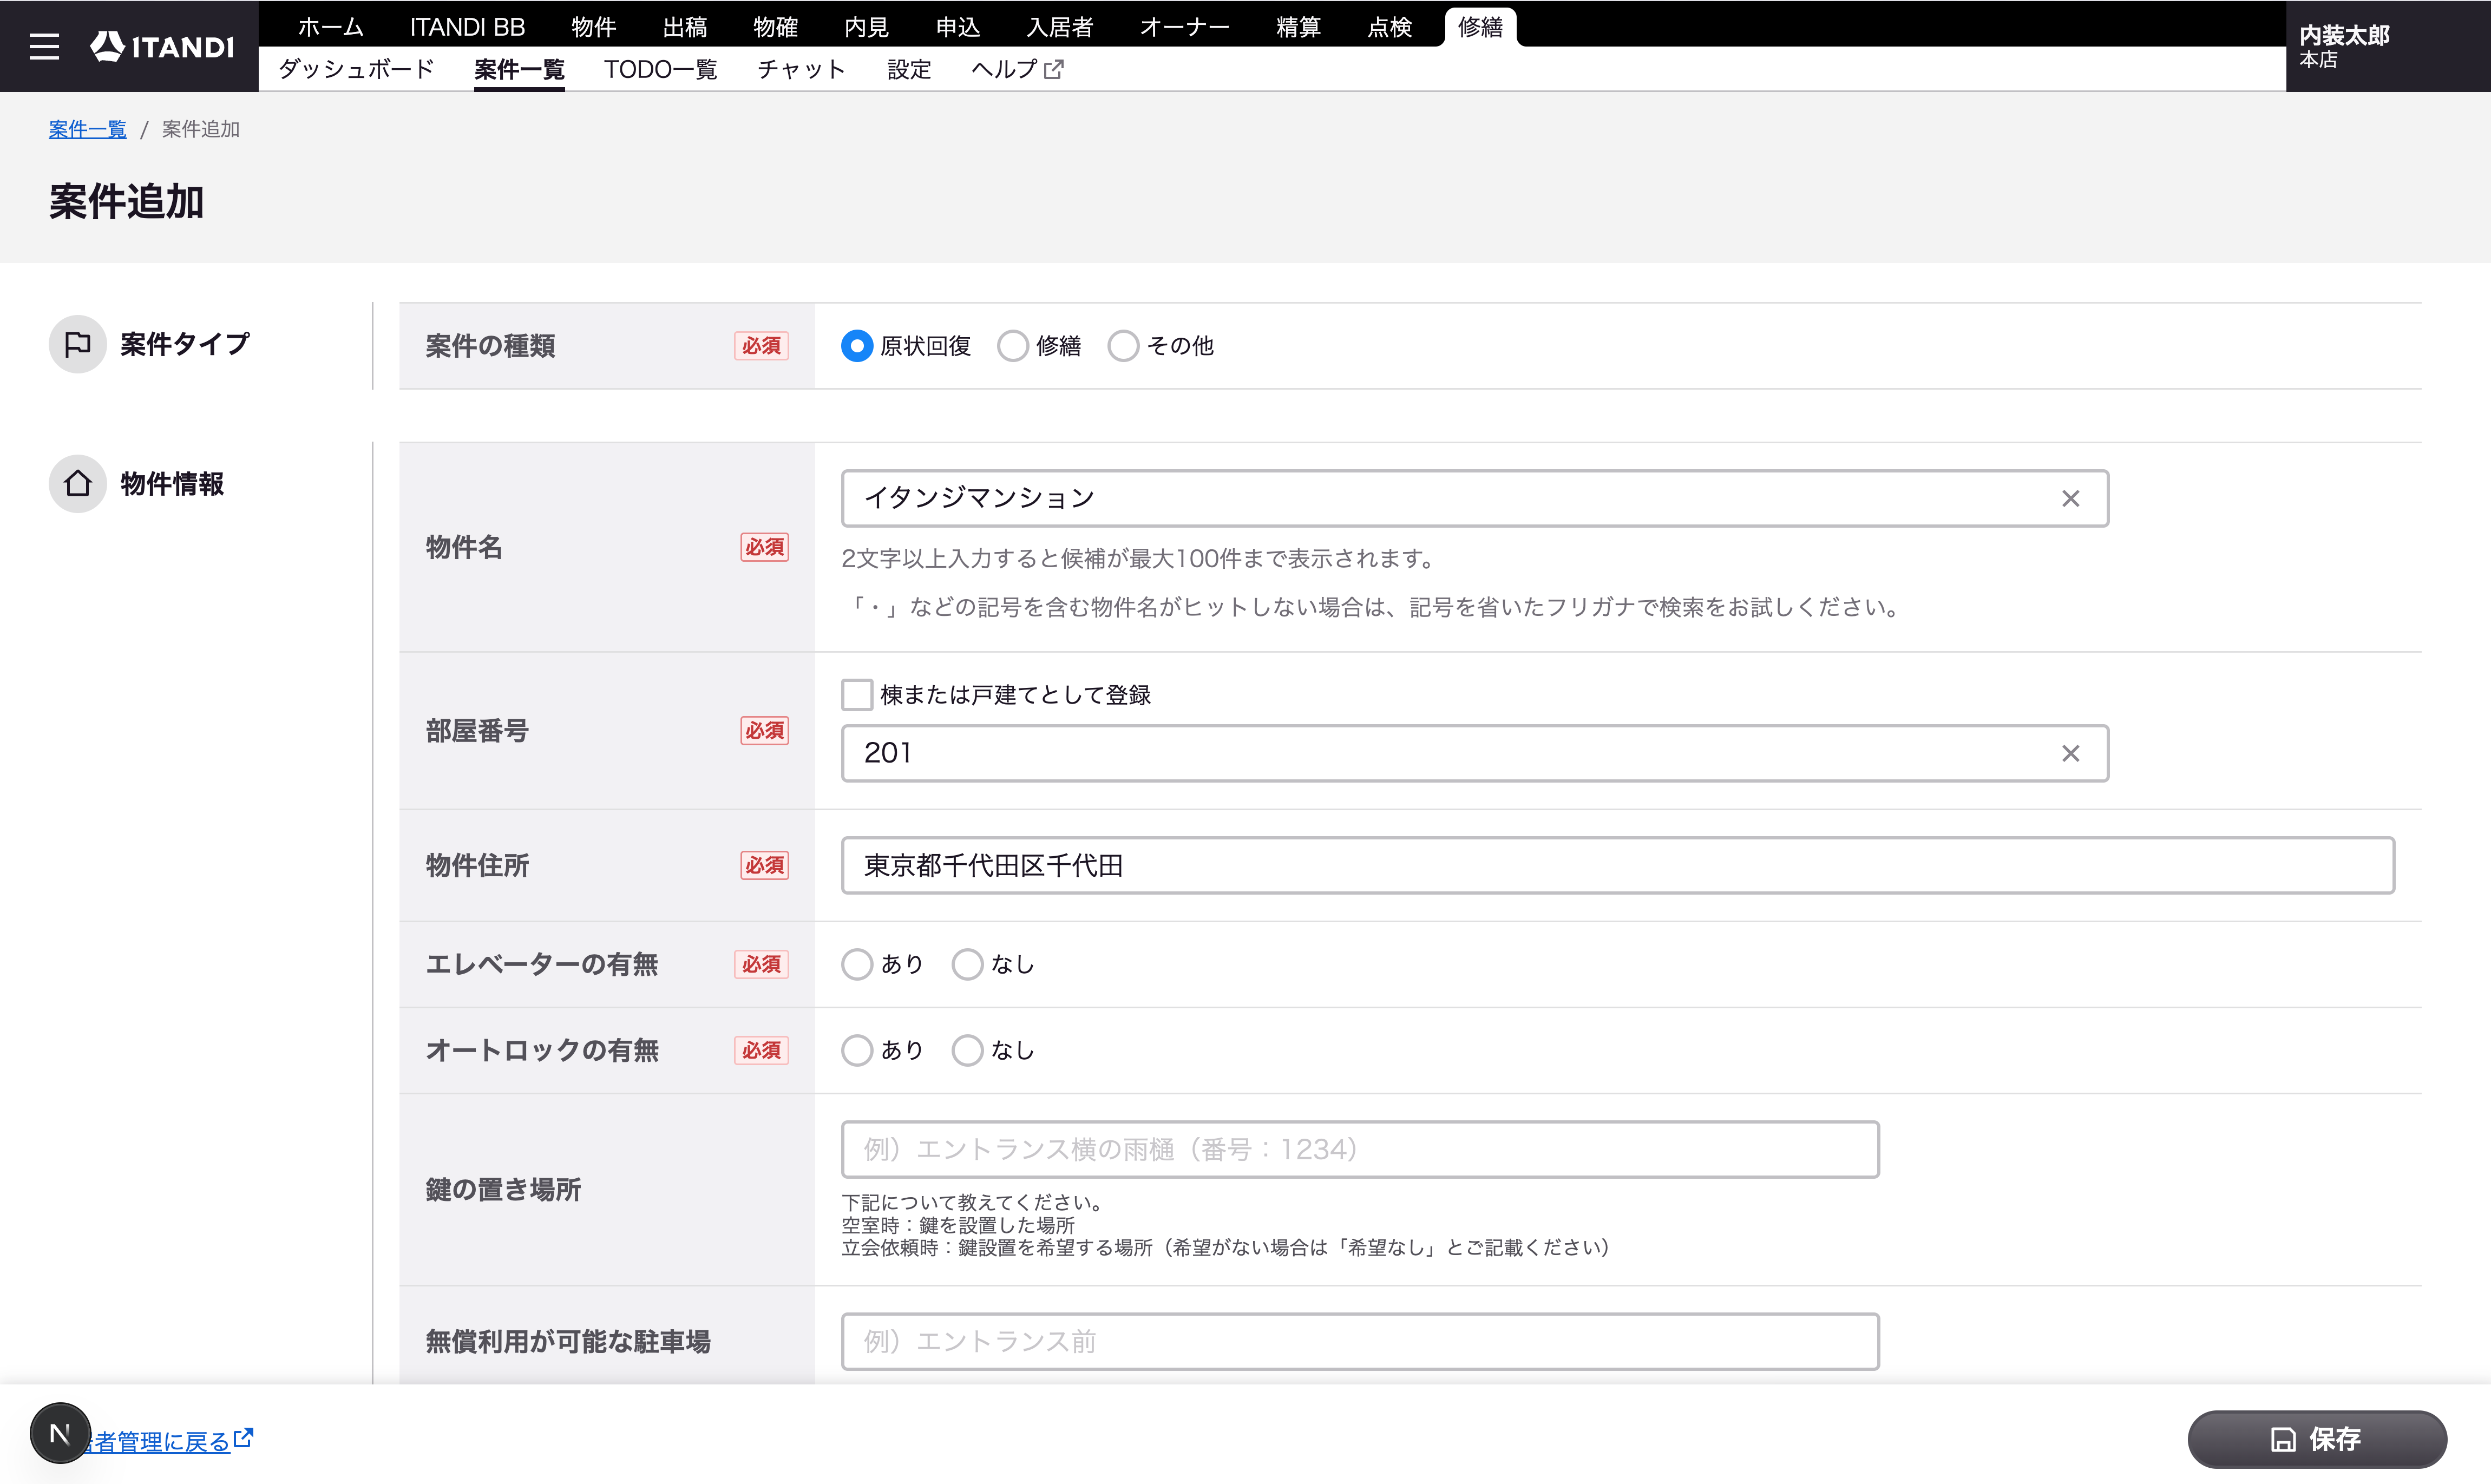
Task: Open the 点検 top menu
Action: coord(1390,27)
